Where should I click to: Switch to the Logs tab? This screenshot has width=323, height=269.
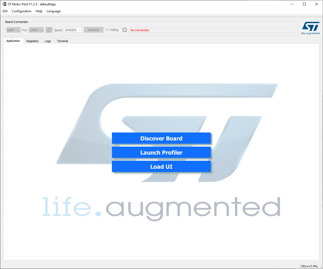coord(48,41)
